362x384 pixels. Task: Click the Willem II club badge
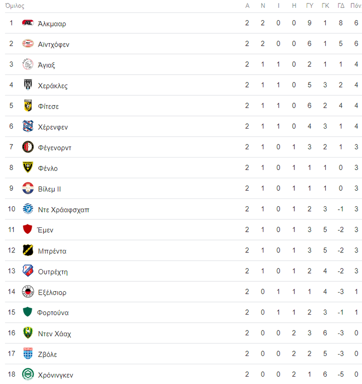[x=28, y=188]
